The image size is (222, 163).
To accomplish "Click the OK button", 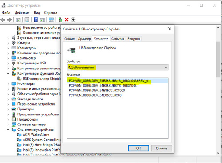I will pyautogui.click(x=139, y=148).
